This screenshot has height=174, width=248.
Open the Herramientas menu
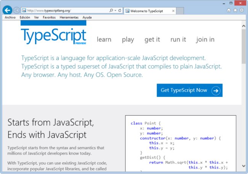69,18
